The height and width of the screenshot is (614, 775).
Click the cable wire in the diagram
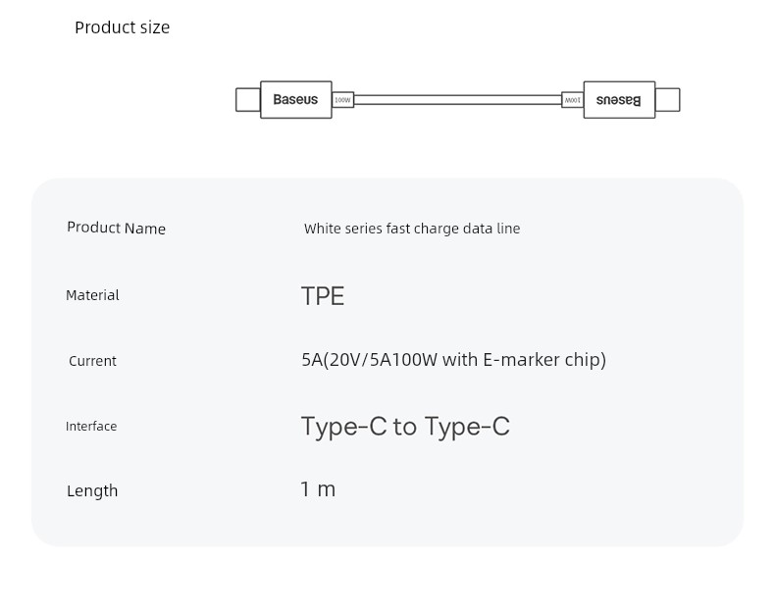(x=458, y=100)
